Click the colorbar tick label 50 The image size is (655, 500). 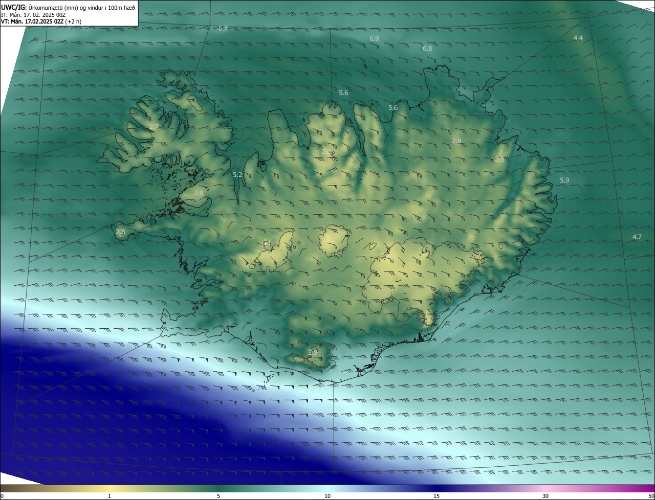pyautogui.click(x=651, y=496)
